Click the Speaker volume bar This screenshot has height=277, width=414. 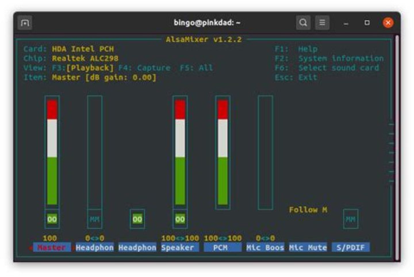point(180,152)
